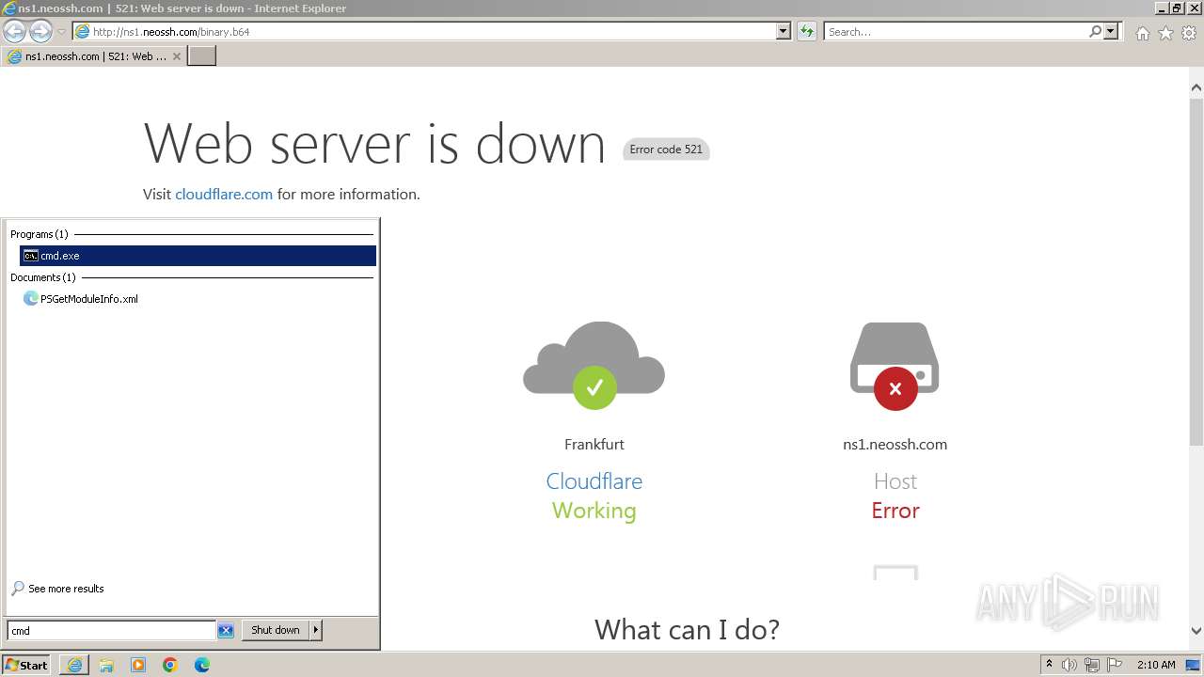The image size is (1204, 677).
Task: Close the ns1.neossh.com tab
Action: tap(176, 56)
